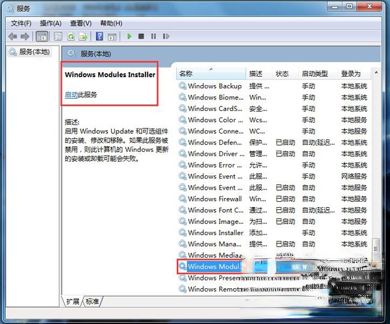This screenshot has width=390, height=324.
Task: Sort by the 登录为 column header
Action: pos(354,73)
